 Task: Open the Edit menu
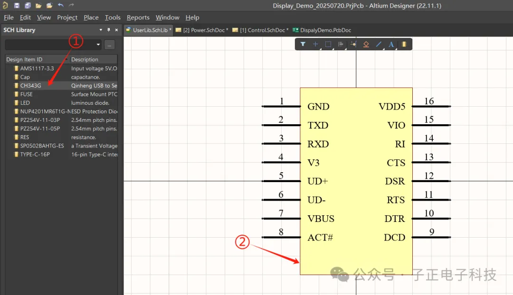coord(25,18)
